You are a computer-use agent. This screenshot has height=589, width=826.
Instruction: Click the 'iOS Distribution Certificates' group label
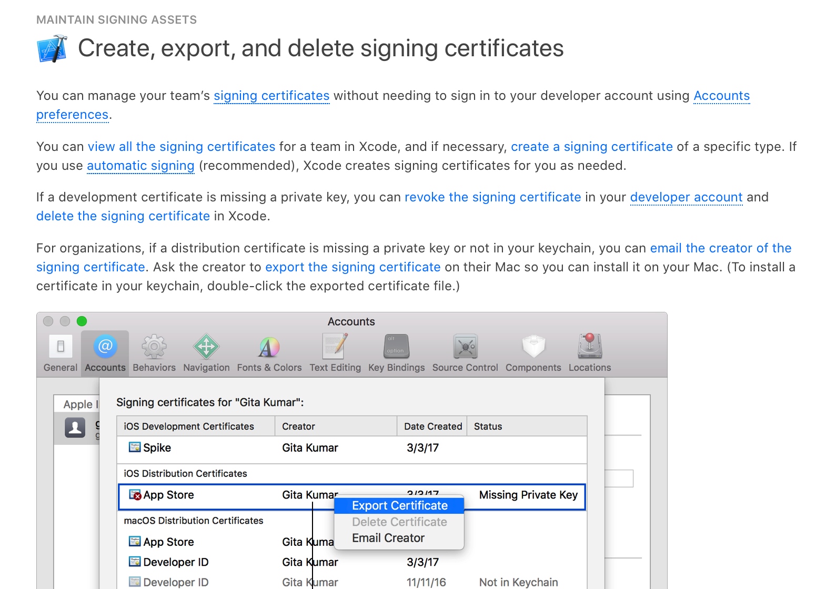[x=185, y=473]
